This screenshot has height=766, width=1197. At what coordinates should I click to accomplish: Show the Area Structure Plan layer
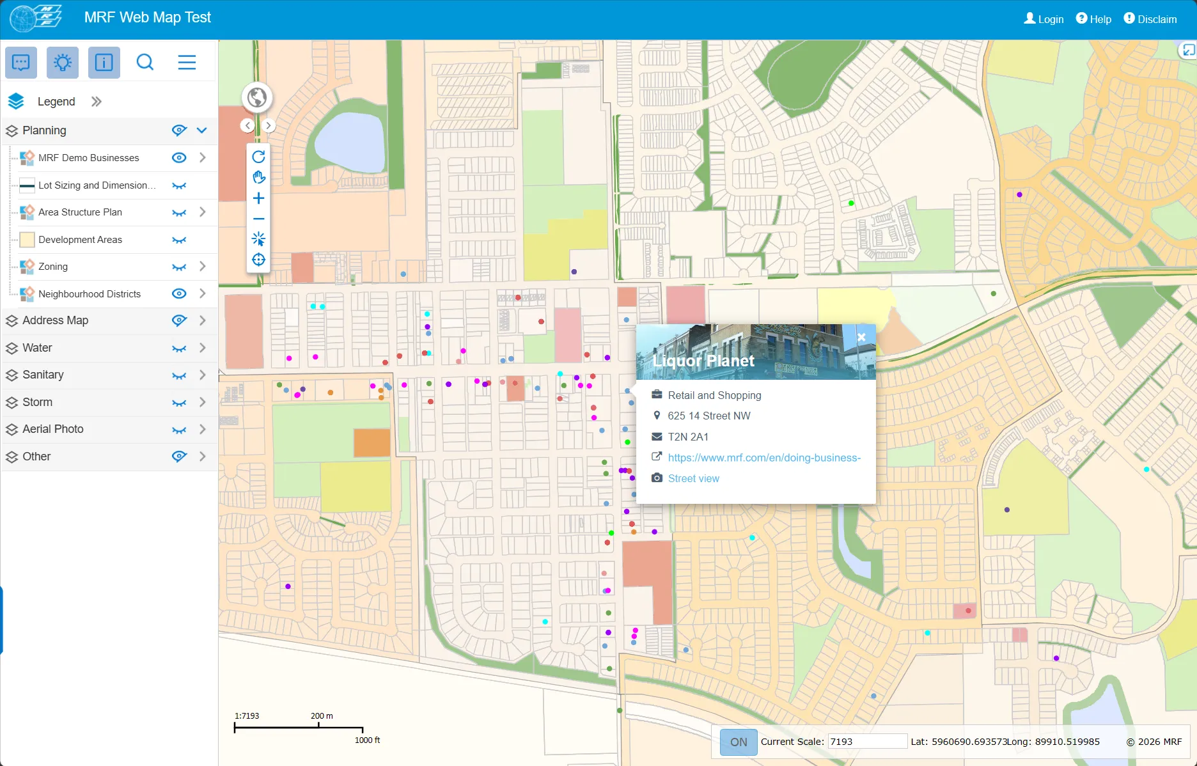point(179,212)
